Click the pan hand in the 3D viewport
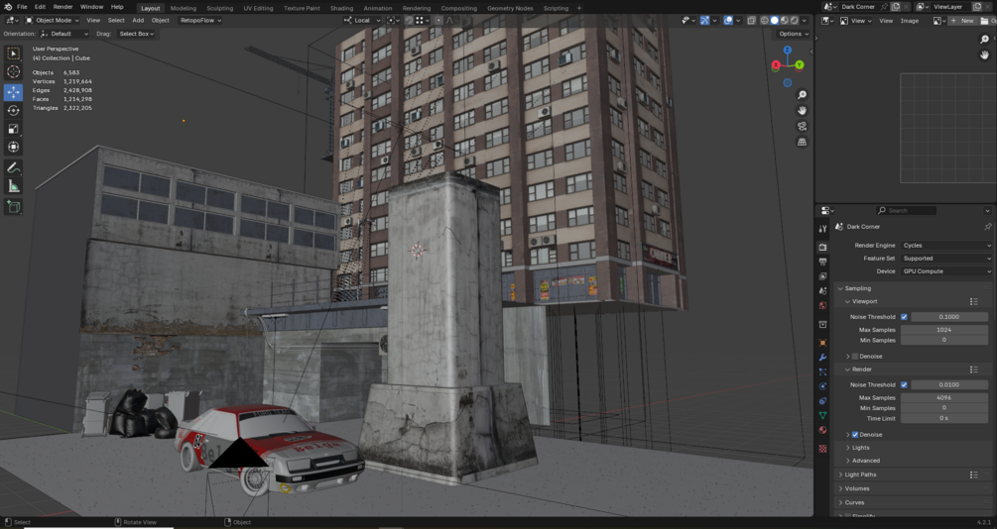 (802, 111)
